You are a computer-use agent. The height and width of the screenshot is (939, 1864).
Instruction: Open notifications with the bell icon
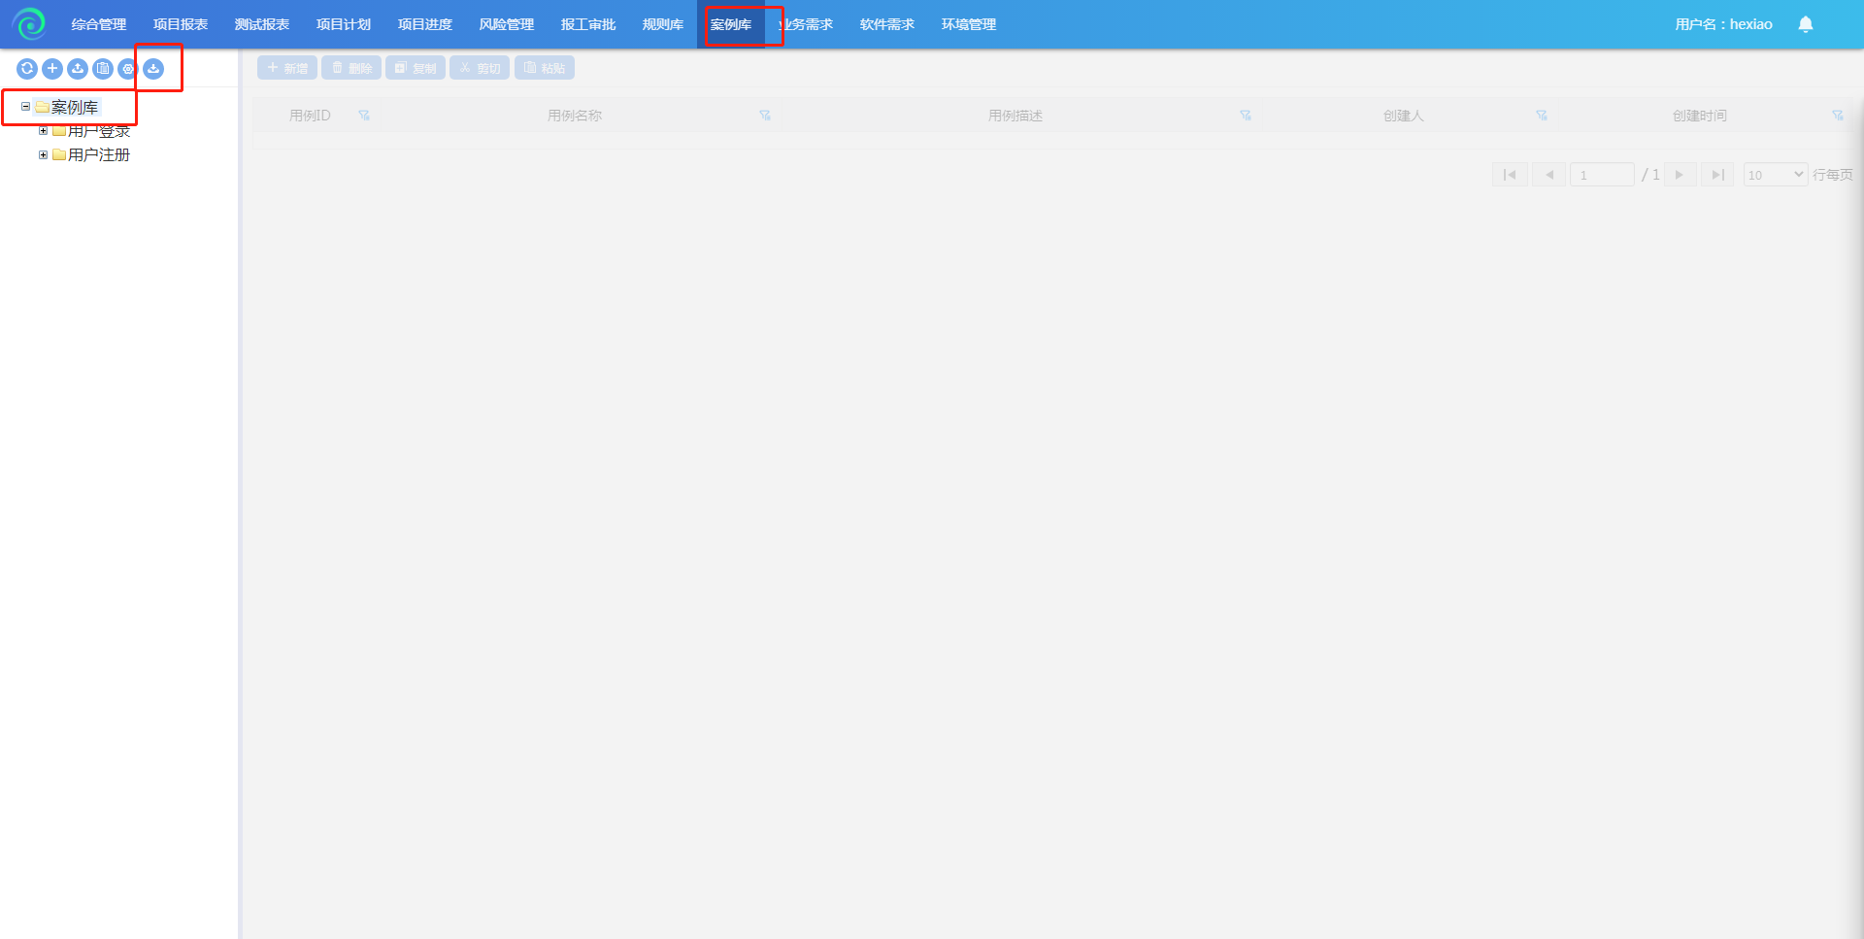1806,24
